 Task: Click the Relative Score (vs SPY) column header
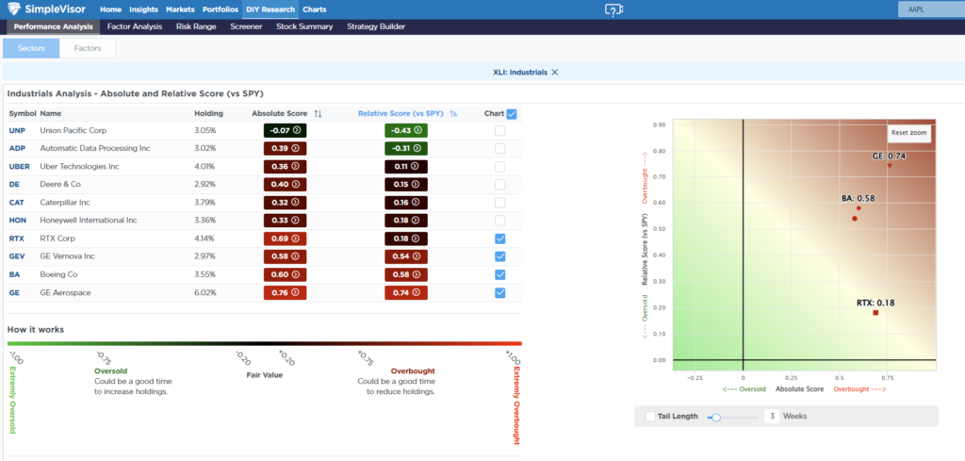(400, 114)
